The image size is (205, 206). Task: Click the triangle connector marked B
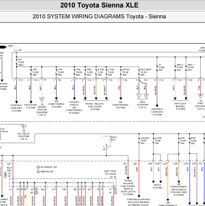(42, 99)
